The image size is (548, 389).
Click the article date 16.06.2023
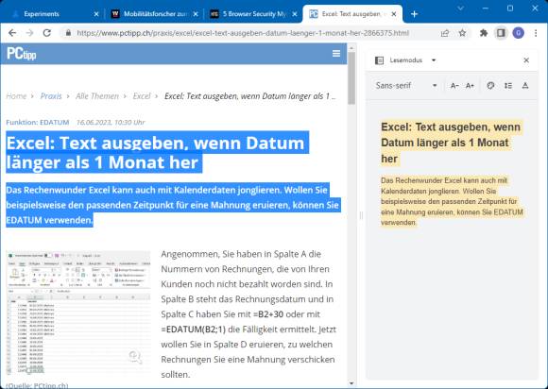point(111,122)
